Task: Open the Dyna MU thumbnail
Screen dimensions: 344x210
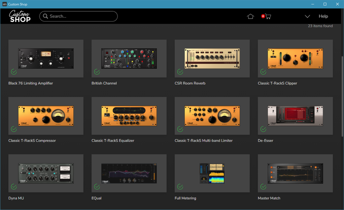Action: tap(46, 173)
